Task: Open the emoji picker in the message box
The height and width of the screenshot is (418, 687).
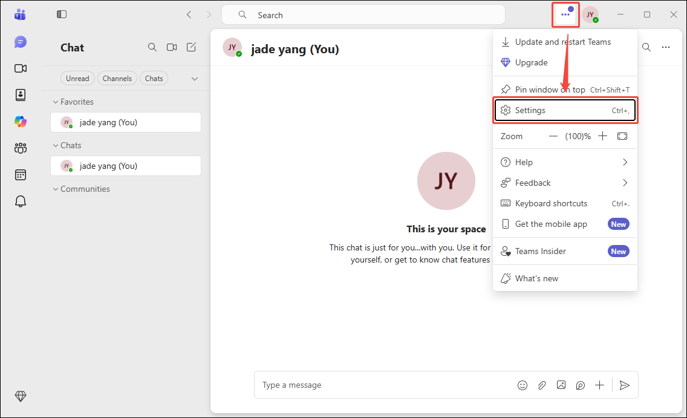Action: click(x=523, y=385)
